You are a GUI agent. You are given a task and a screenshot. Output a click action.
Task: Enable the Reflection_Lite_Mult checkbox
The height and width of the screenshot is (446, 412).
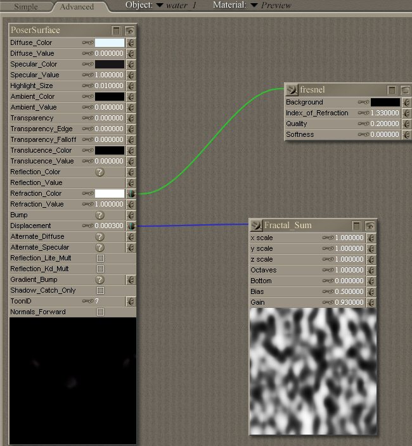pyautogui.click(x=100, y=258)
